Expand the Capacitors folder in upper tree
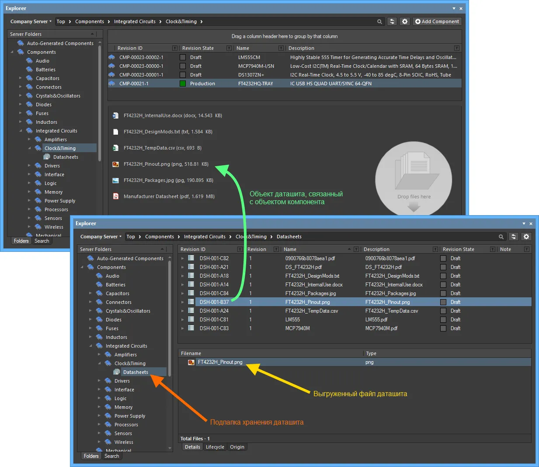The height and width of the screenshot is (467, 539). click(x=21, y=78)
